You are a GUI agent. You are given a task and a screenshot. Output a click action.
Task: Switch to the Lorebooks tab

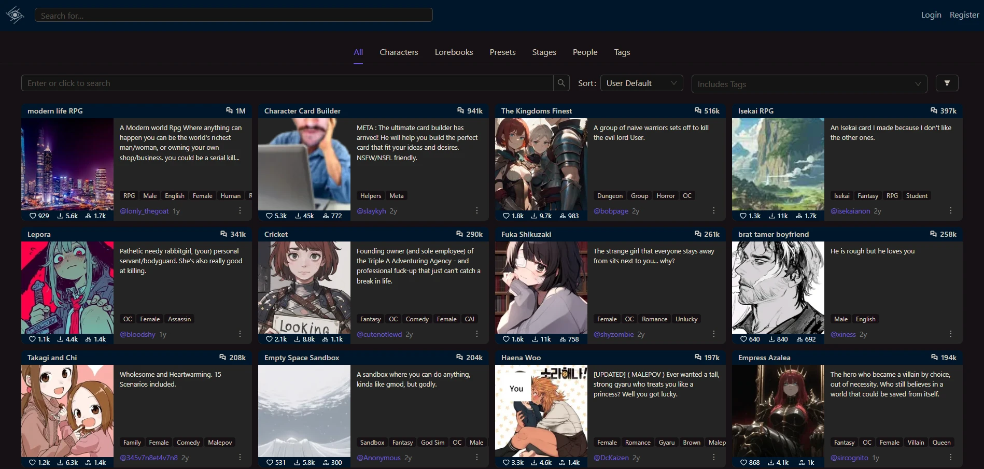click(454, 52)
